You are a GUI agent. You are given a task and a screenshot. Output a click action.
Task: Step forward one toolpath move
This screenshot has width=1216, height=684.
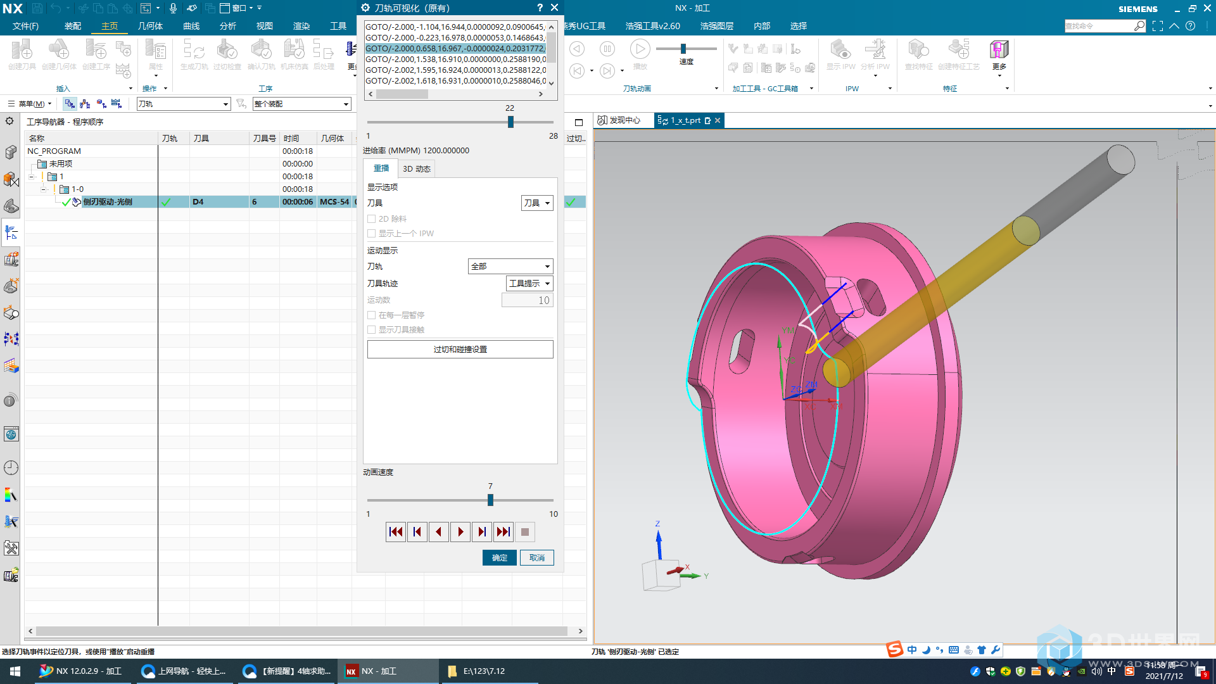(x=482, y=532)
